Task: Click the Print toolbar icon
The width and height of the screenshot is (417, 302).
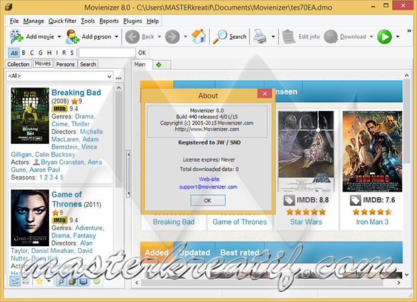Action: (260, 36)
